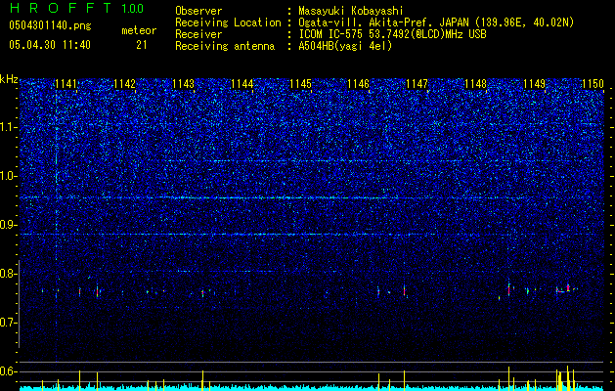Select the filename 0504301140.png
The image size is (615, 391).
[50, 25]
